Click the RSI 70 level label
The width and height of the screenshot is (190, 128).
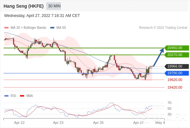[169, 103]
